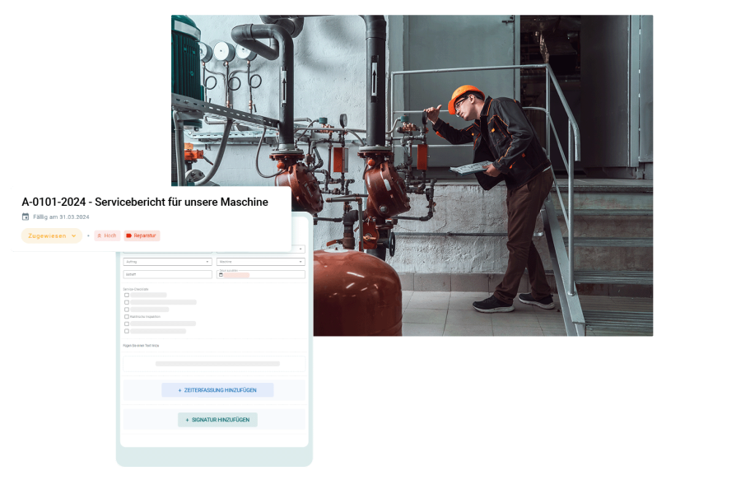741x494 pixels.
Task: Open the Auftrag dropdown
Action: coord(167,262)
